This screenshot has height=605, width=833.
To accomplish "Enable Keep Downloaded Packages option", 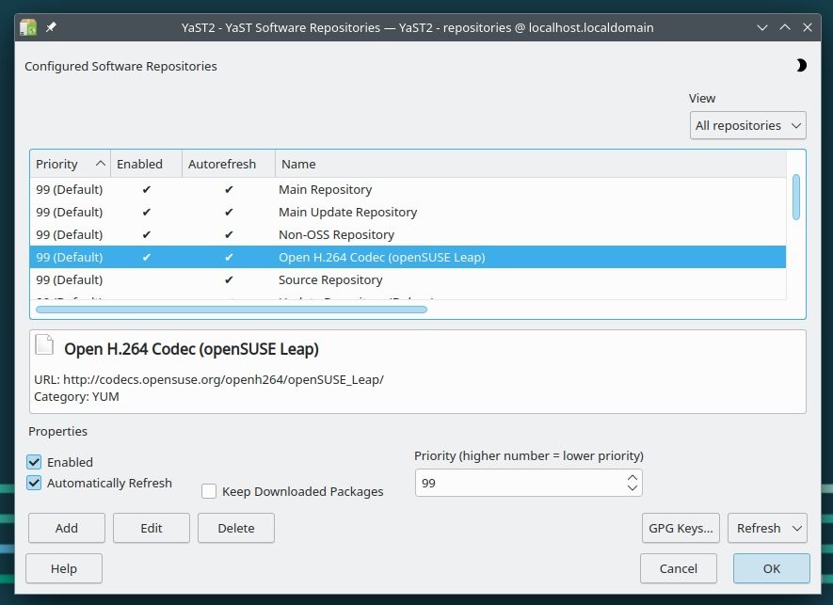I will coord(209,491).
